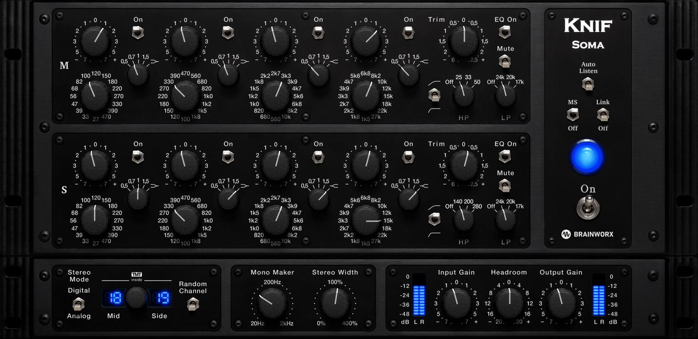Mute the M channel

tap(505, 61)
